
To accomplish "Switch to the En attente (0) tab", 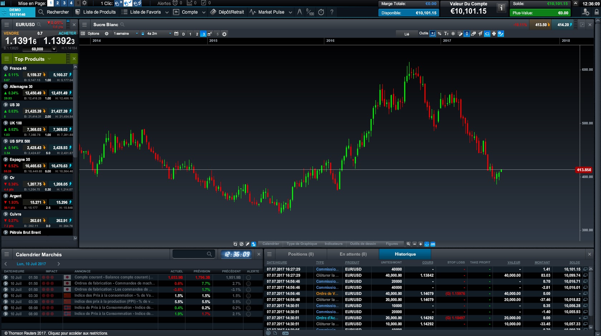I will [x=353, y=254].
